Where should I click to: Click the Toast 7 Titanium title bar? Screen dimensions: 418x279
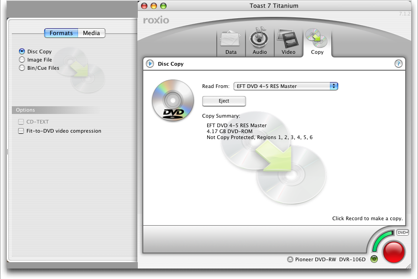274,5
